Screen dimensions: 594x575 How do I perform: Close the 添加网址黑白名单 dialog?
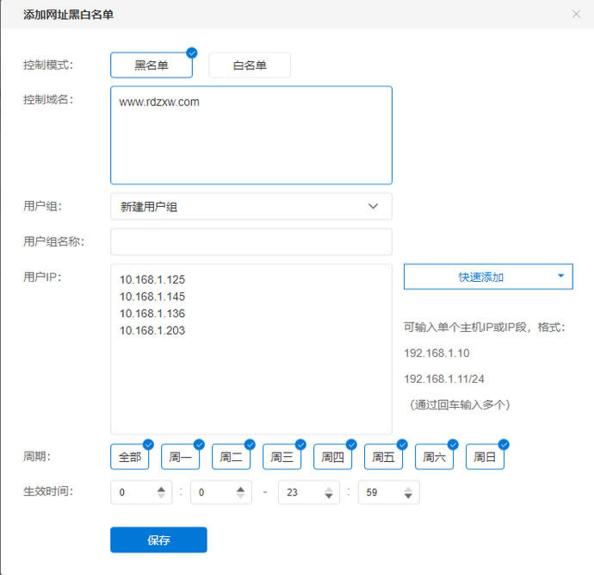tap(576, 14)
